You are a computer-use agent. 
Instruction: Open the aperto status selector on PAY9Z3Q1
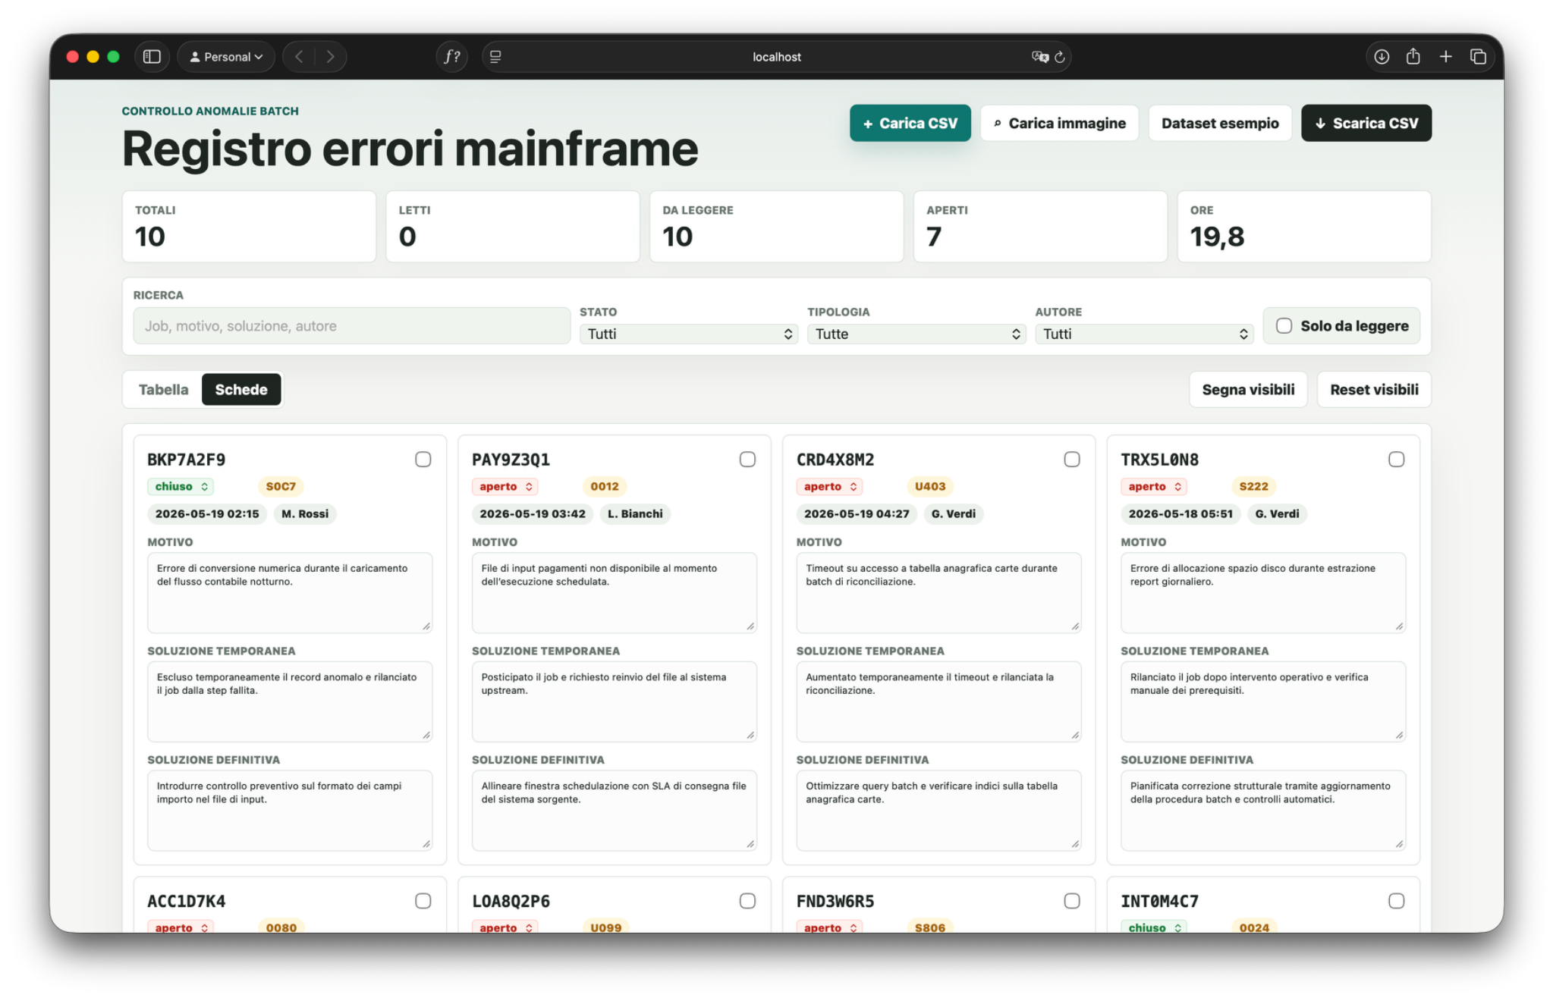pos(505,486)
